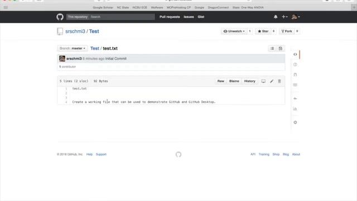Viewport: 357px width, 201px height.
Task: Click the srschmi3 avatar in commit bar
Action: 62,59
